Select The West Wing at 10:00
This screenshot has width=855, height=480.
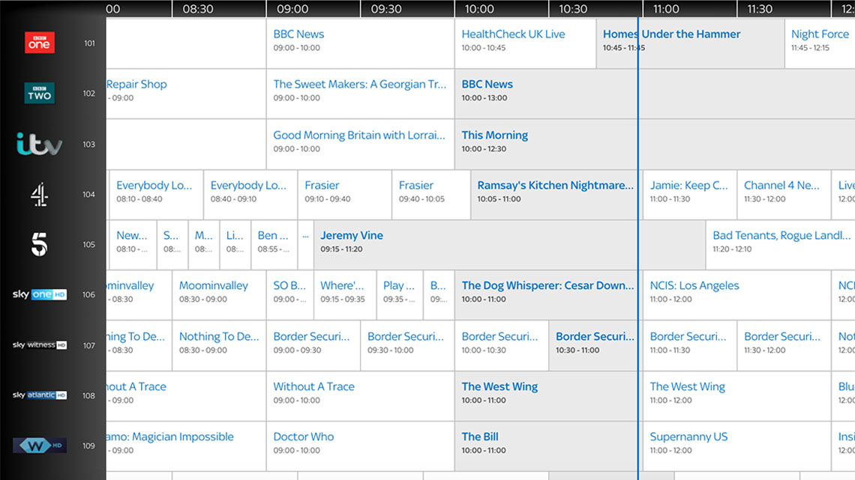[x=548, y=395]
